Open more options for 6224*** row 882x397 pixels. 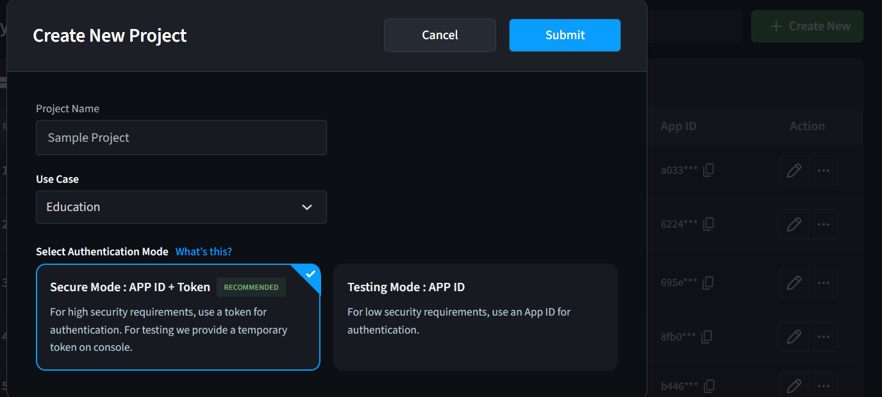click(824, 224)
